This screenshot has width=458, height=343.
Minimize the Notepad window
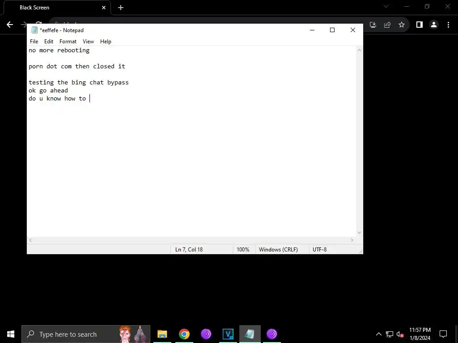(312, 30)
